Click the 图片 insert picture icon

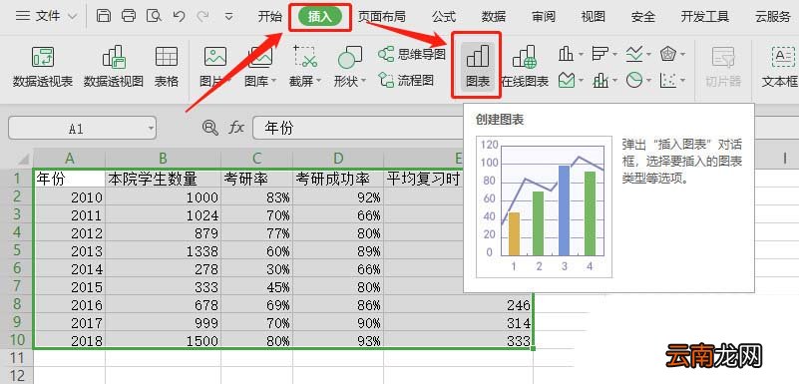215,57
